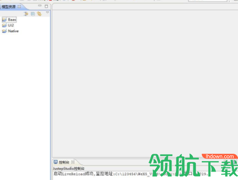Click the Native folder icon
The image size is (238, 180).
tap(4, 31)
